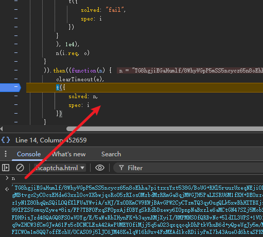Toggle breakpoint marker beside clearTimeout(e) line
The width and height of the screenshot is (263, 237).
click(x=16, y=79)
